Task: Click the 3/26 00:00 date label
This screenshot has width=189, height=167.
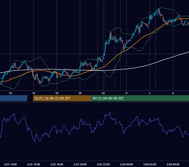Action: [126, 164]
